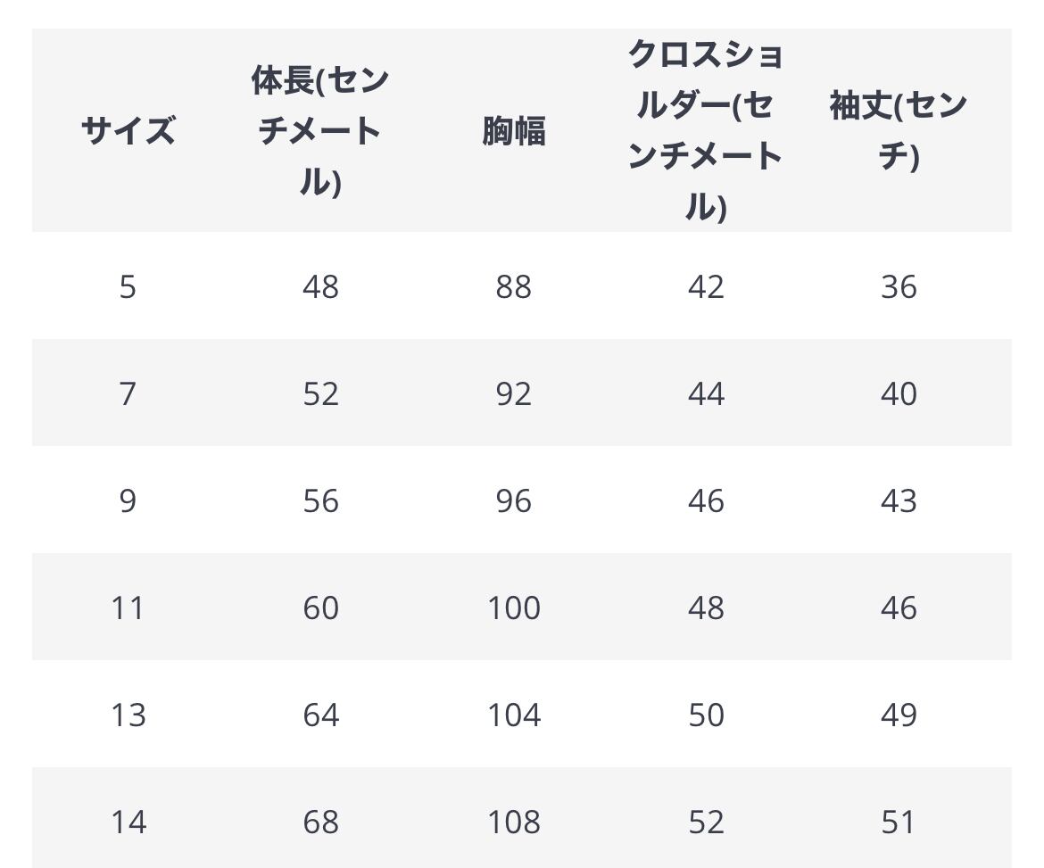Click body length value 56
The image size is (1044, 868).
pos(320,500)
